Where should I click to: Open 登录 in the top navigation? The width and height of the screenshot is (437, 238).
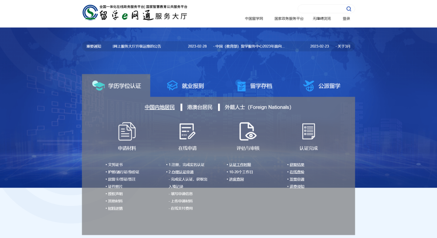(x=346, y=19)
